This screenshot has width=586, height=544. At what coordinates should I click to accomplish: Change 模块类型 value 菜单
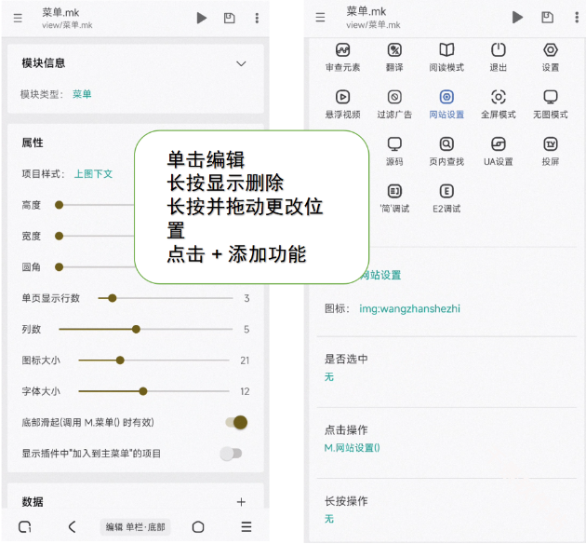click(x=82, y=94)
